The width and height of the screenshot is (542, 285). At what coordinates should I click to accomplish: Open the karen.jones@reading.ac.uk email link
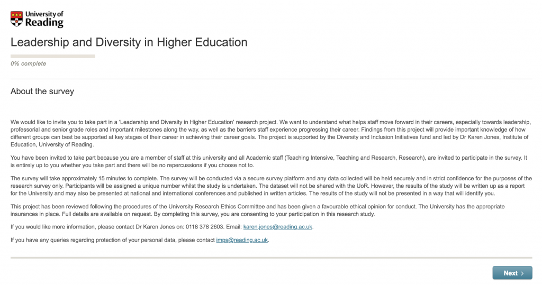278,227
